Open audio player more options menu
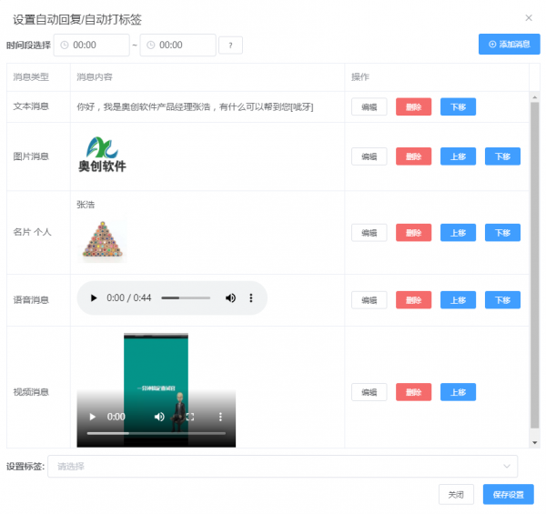This screenshot has height=514, width=546. coord(251,298)
